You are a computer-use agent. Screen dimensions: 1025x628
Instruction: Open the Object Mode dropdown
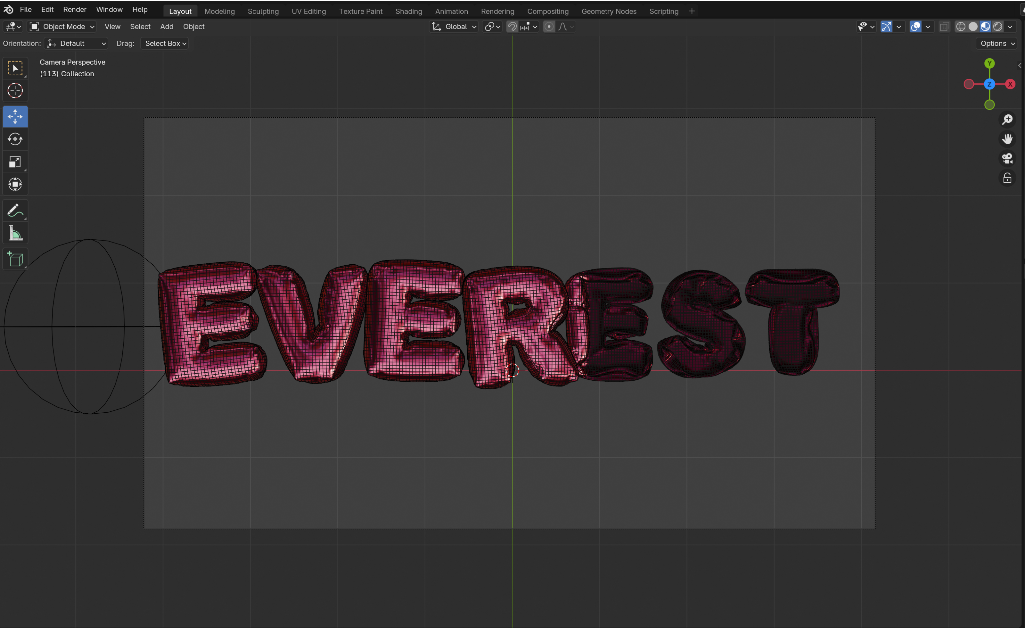(62, 27)
